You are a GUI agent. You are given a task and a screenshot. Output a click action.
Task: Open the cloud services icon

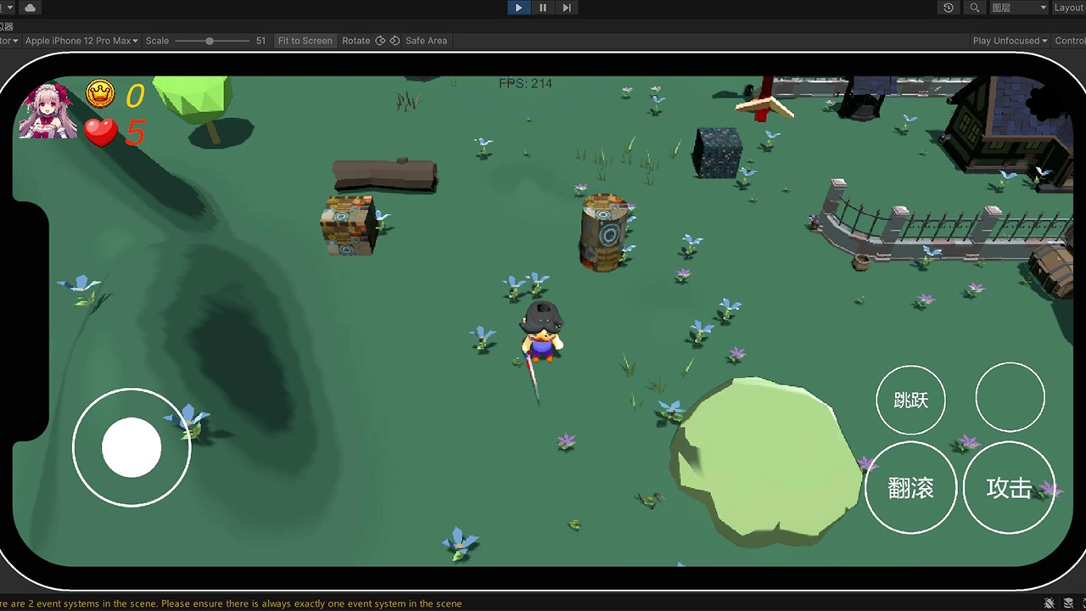click(31, 8)
